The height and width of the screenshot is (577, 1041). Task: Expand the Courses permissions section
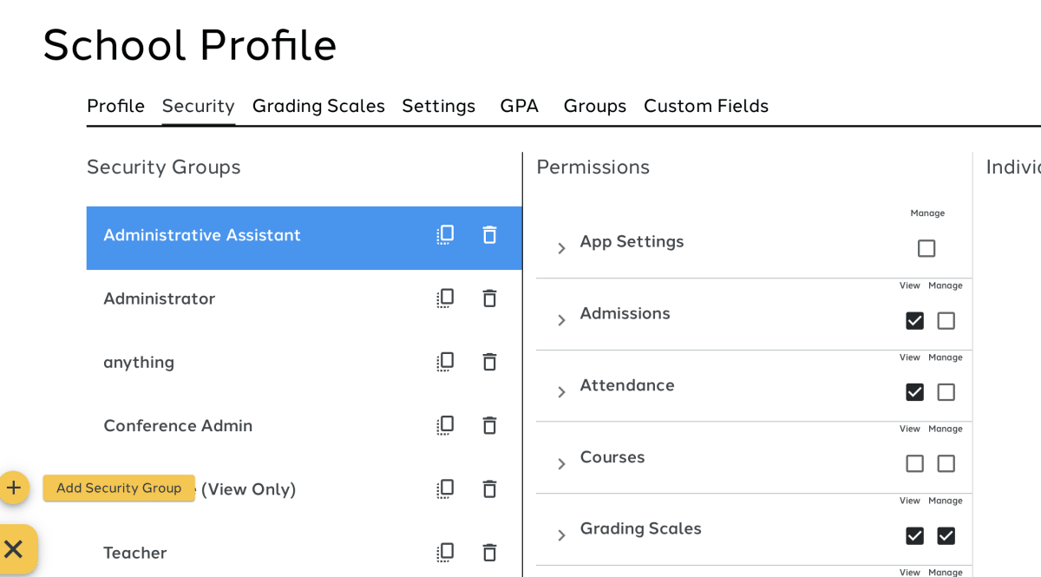click(x=561, y=464)
